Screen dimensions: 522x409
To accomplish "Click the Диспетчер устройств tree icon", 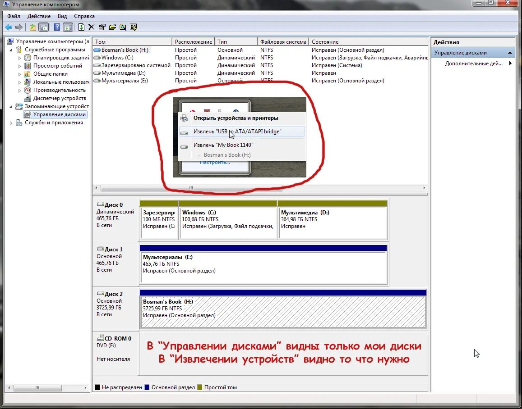I will (x=28, y=98).
